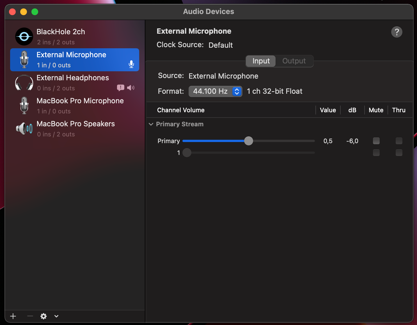Screen dimensions: 417x325
Task: Click the dB column header
Action: [x=352, y=110]
